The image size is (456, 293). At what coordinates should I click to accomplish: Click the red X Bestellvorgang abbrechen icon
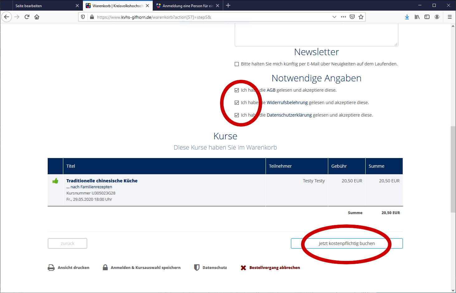pos(243,268)
